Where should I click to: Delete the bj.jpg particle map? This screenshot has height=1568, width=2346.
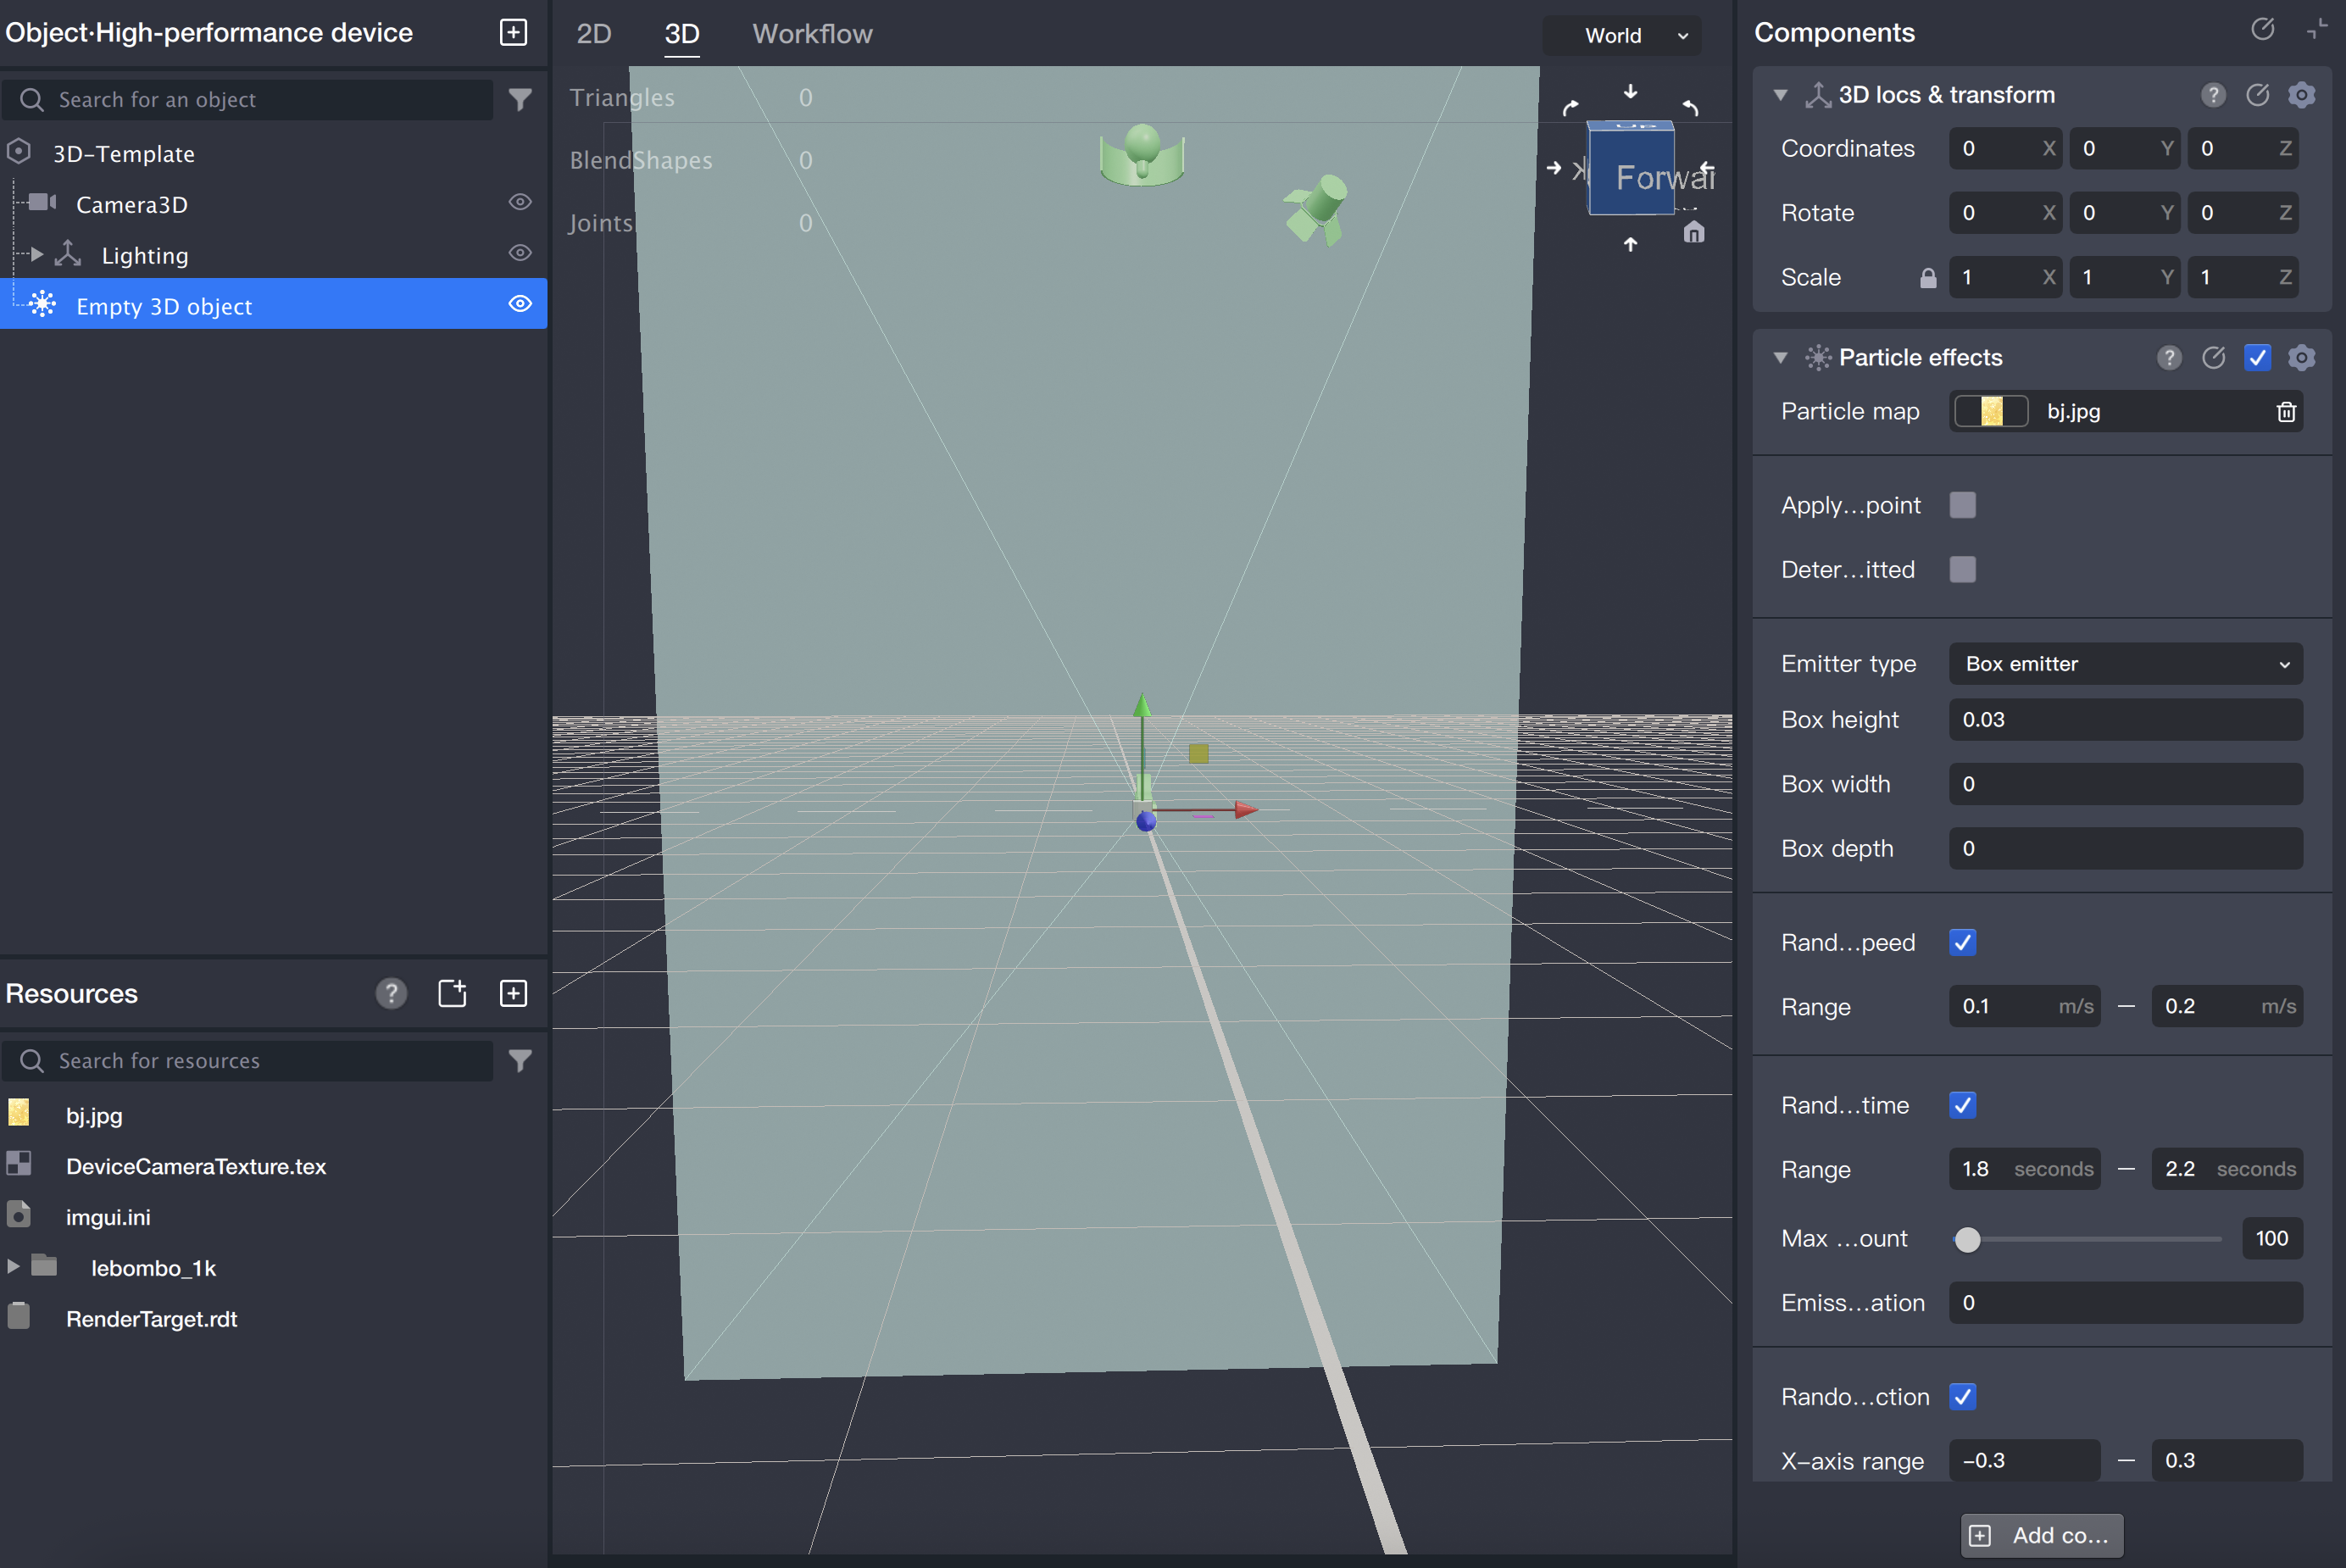(2285, 411)
